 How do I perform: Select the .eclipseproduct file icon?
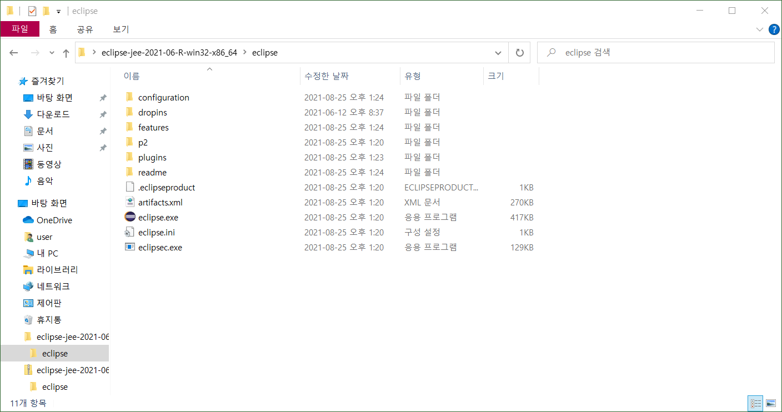pos(130,187)
